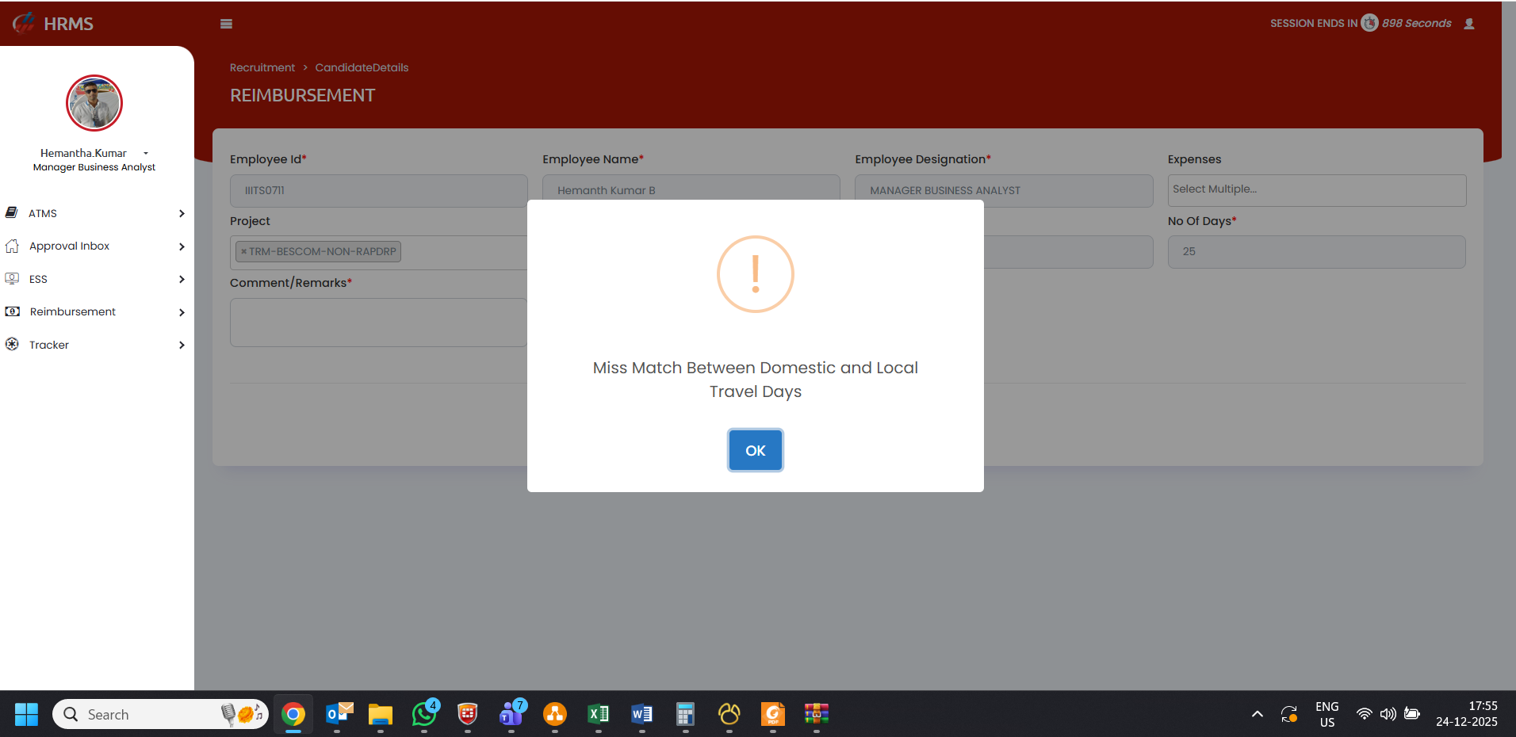Remove the TRM-BESCOM-NON-RAPDRP project tag
The width and height of the screenshot is (1516, 737).
(x=244, y=251)
